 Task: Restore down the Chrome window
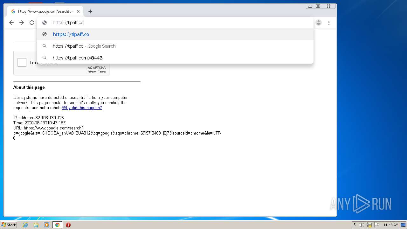tap(318, 6)
